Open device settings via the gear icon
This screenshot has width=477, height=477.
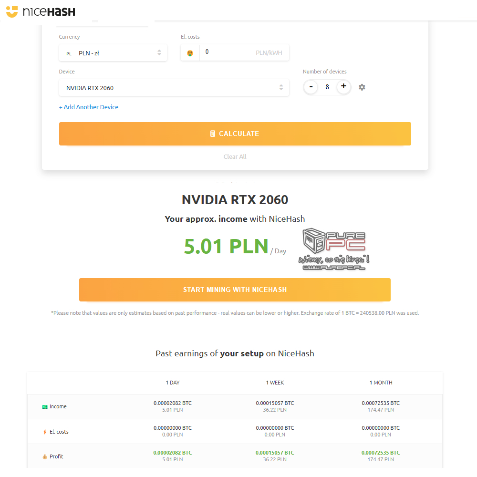362,87
